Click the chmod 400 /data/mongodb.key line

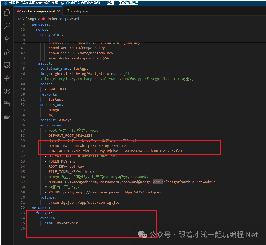77,48
